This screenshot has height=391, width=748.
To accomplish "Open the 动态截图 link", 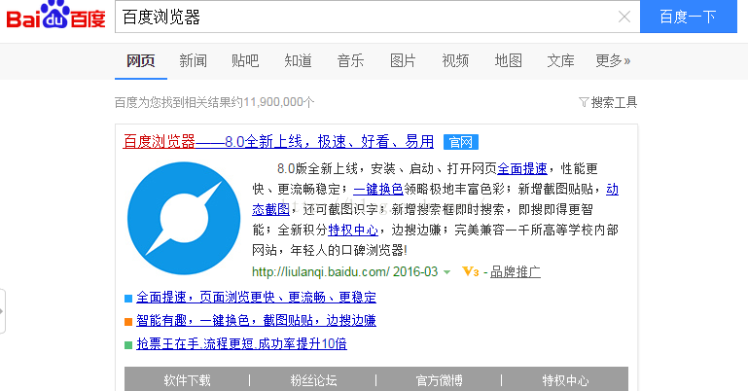I will (270, 210).
